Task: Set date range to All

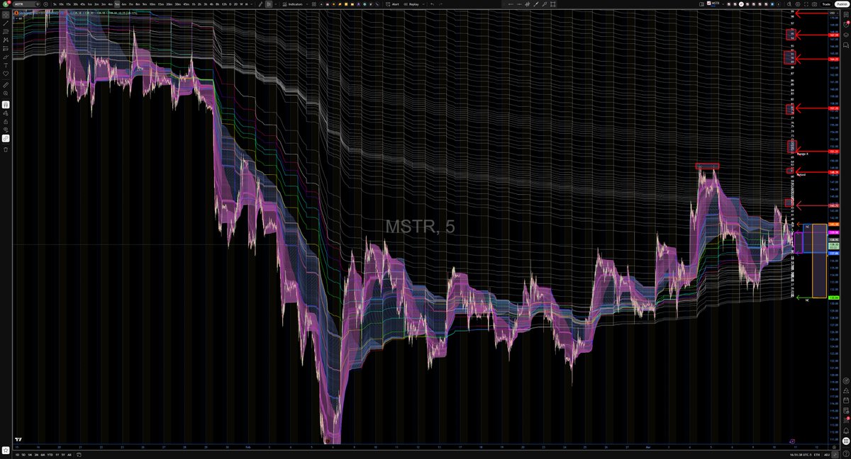Action: tap(69, 455)
